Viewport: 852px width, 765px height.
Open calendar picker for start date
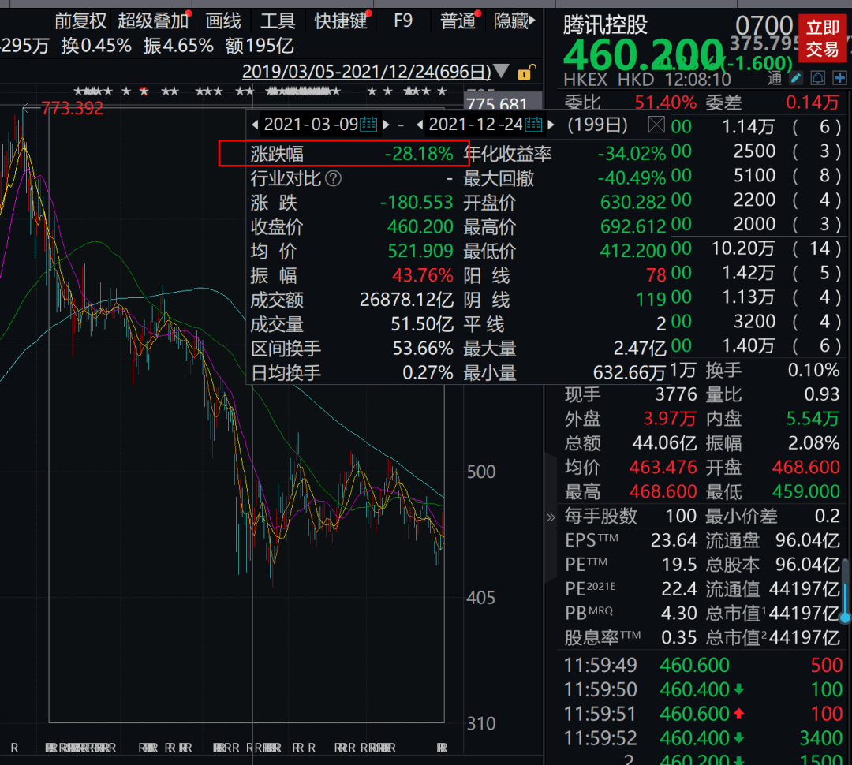(x=368, y=125)
